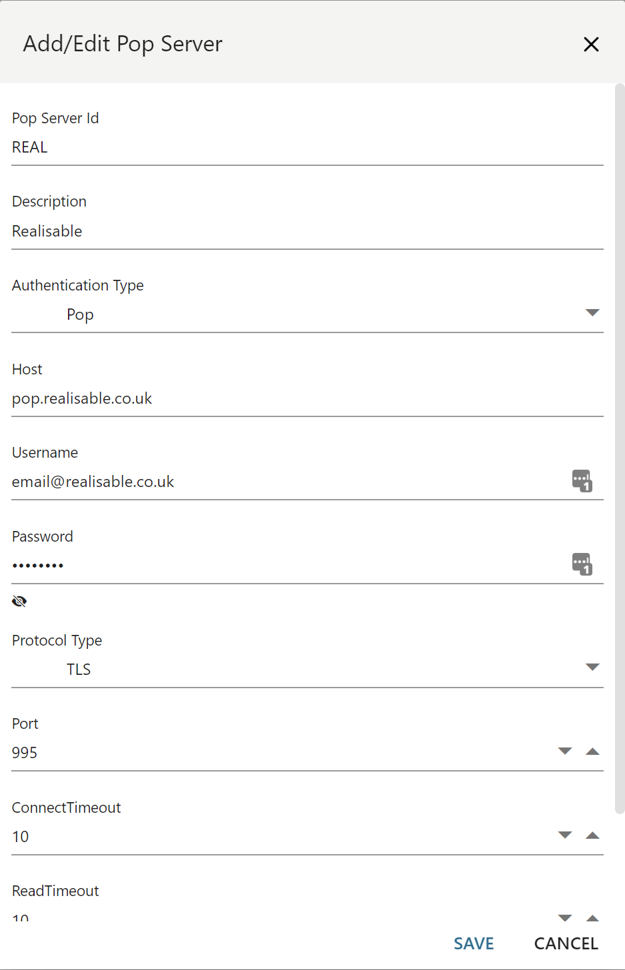Click the dialog's vertical scrollbar
This screenshot has width=625, height=970.
tap(619, 446)
